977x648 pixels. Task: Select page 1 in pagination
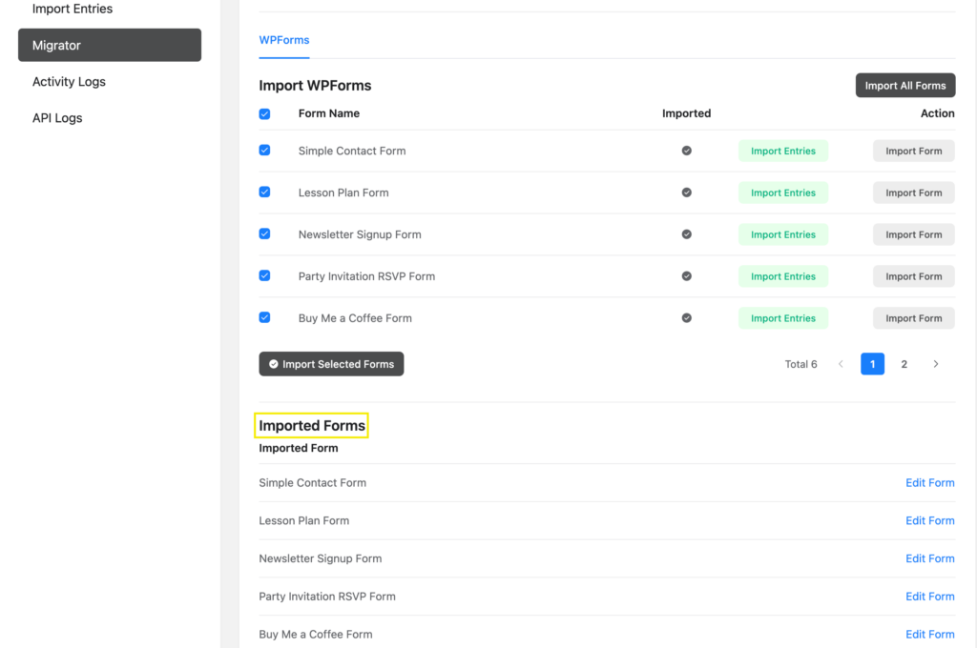(872, 364)
